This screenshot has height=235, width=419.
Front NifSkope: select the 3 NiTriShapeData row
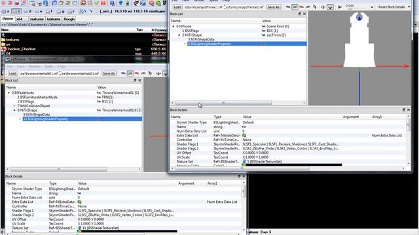pos(238,39)
